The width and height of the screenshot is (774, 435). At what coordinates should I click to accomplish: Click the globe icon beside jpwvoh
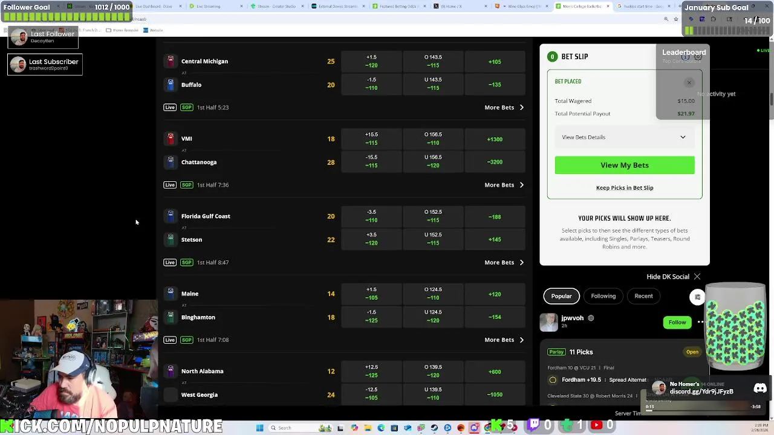tap(591, 318)
